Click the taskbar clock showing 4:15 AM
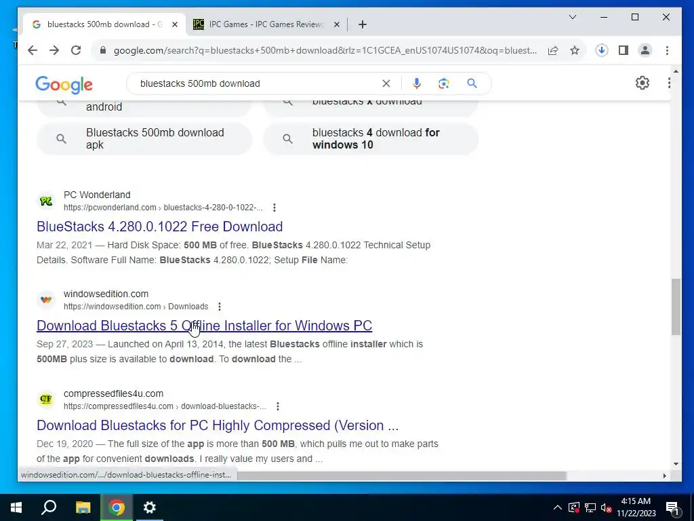 coord(636,507)
